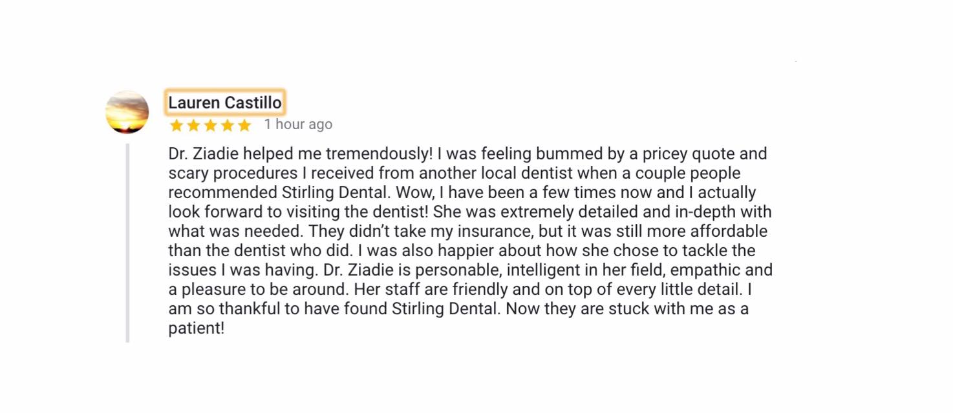
Task: Select the fifth rating star
Action: click(x=244, y=125)
